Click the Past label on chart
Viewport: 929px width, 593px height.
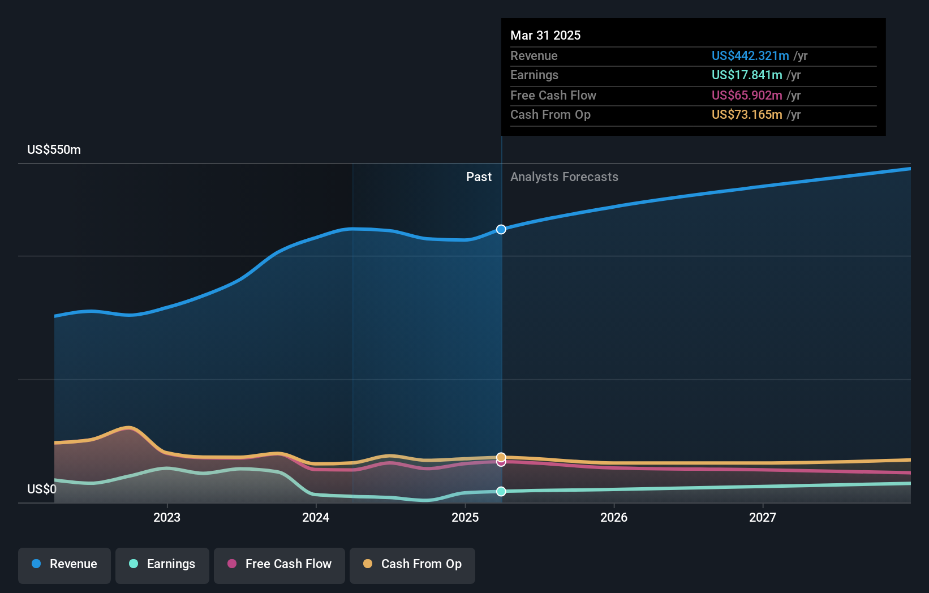click(x=479, y=177)
